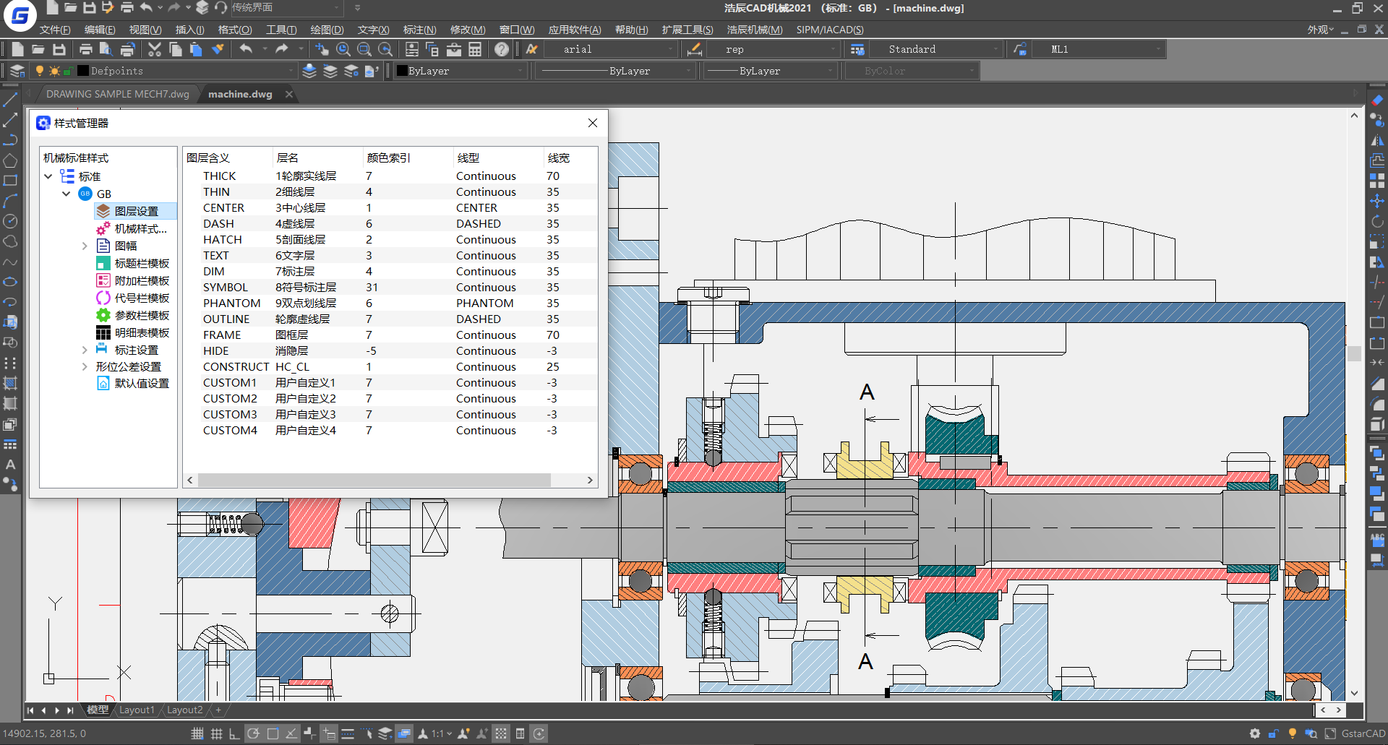Toggle the Defpoints layer lock icon
Viewport: 1388px width, 745px height.
[67, 71]
